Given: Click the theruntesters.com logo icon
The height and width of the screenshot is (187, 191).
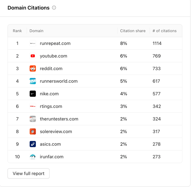Looking at the screenshot, I should (33, 119).
